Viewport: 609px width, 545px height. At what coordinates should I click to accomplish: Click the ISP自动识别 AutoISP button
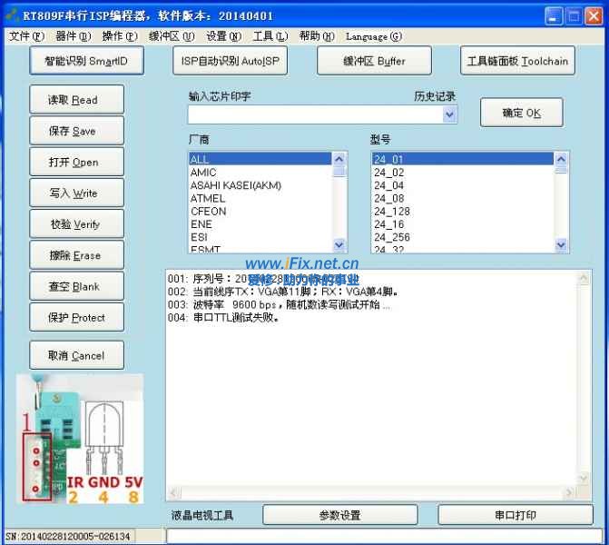(x=230, y=61)
